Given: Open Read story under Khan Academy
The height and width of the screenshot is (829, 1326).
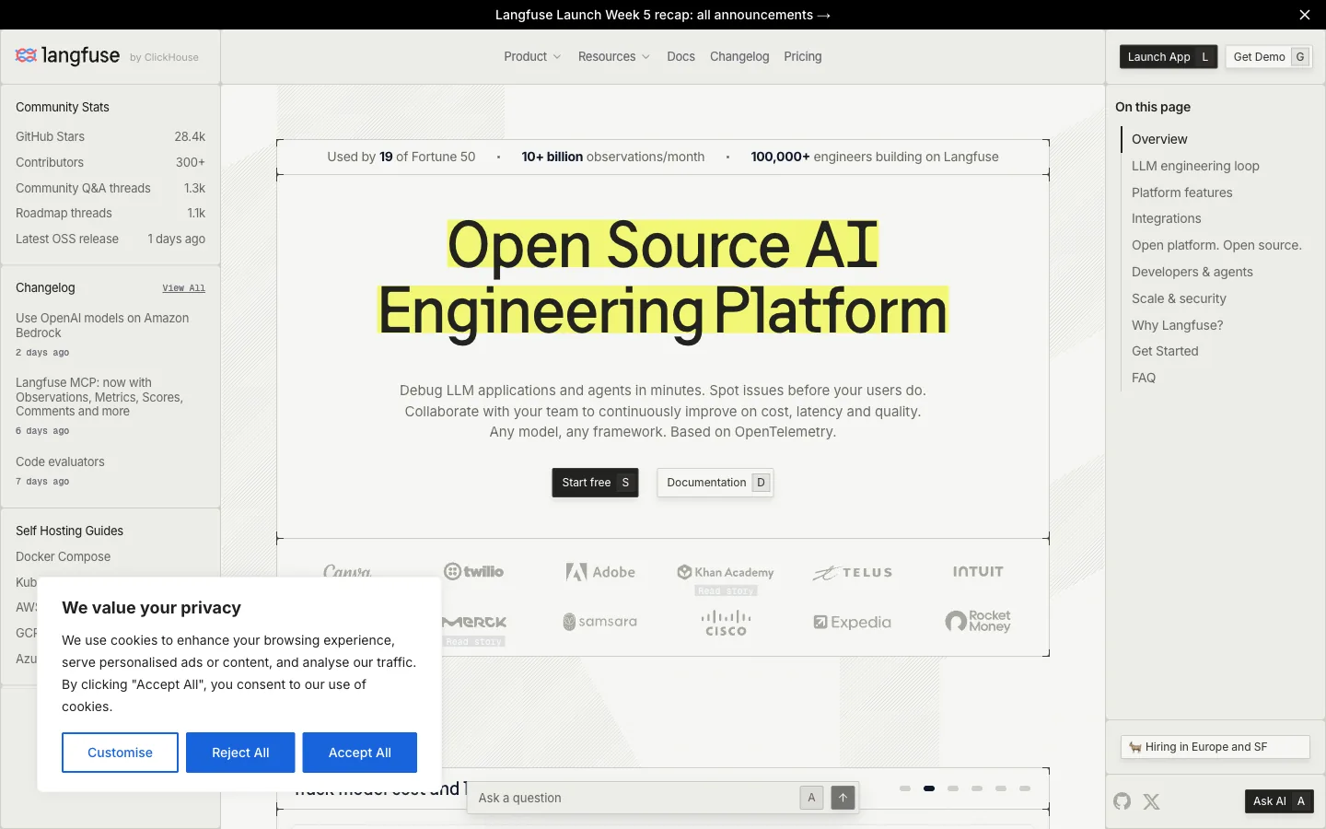Looking at the screenshot, I should click(726, 590).
